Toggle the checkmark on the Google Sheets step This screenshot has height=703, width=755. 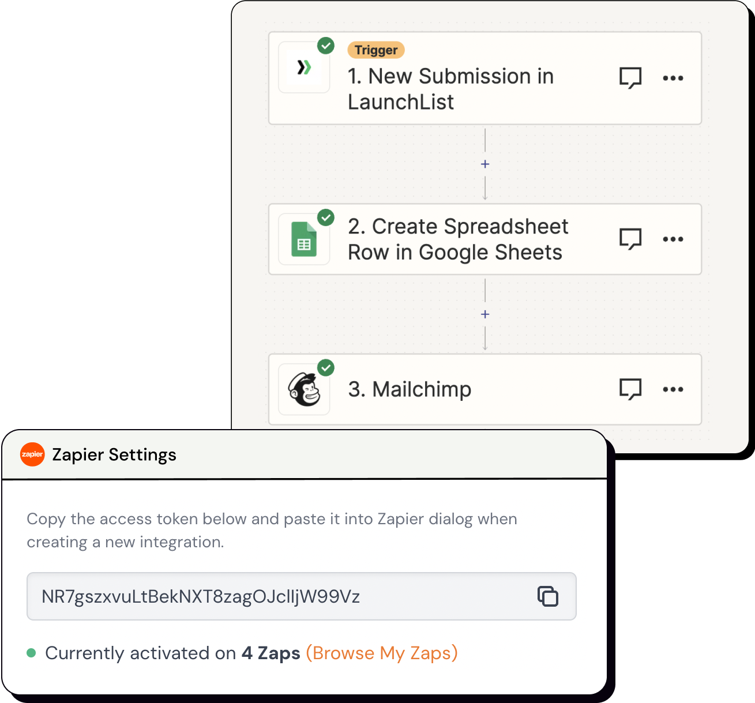(326, 218)
